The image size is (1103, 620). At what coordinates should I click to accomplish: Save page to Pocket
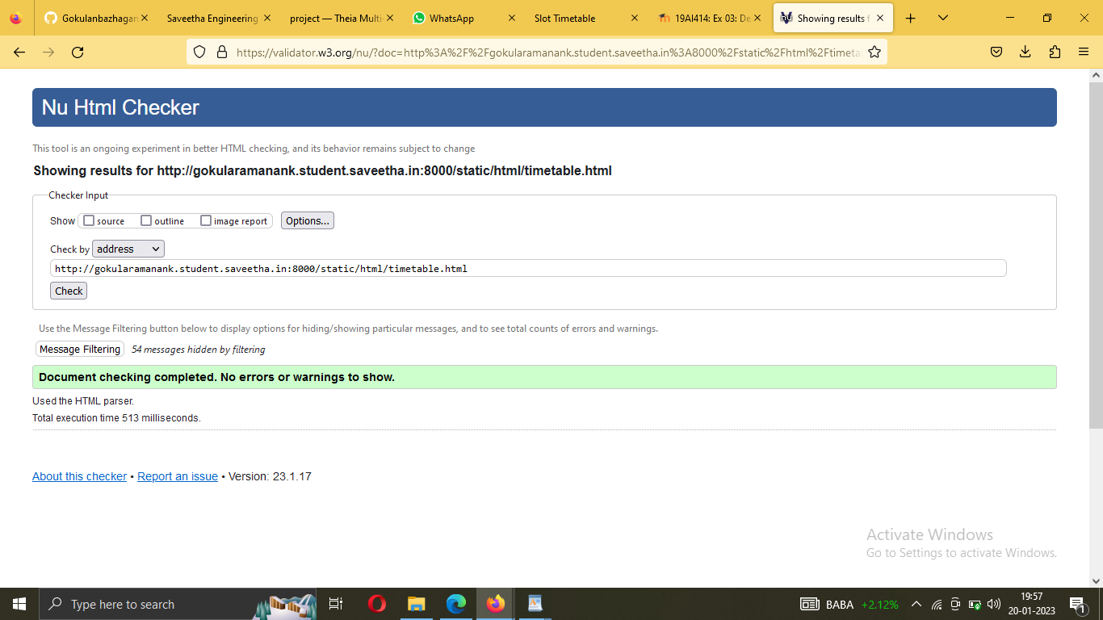pyautogui.click(x=996, y=52)
